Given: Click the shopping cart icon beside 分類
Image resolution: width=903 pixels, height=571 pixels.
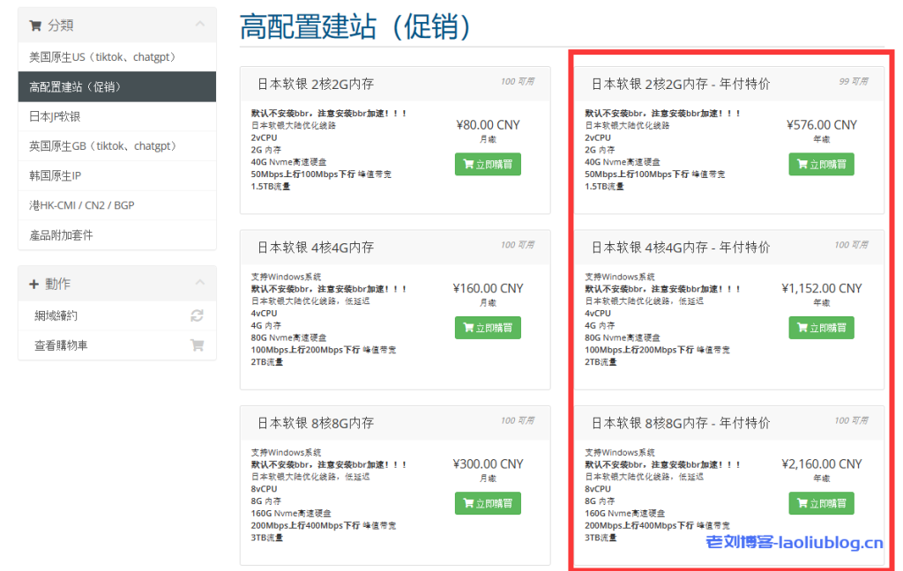Looking at the screenshot, I should point(35,26).
